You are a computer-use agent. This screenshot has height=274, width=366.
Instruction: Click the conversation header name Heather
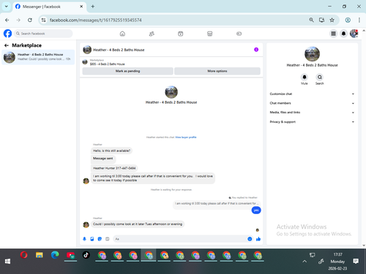pyautogui.click(x=119, y=50)
